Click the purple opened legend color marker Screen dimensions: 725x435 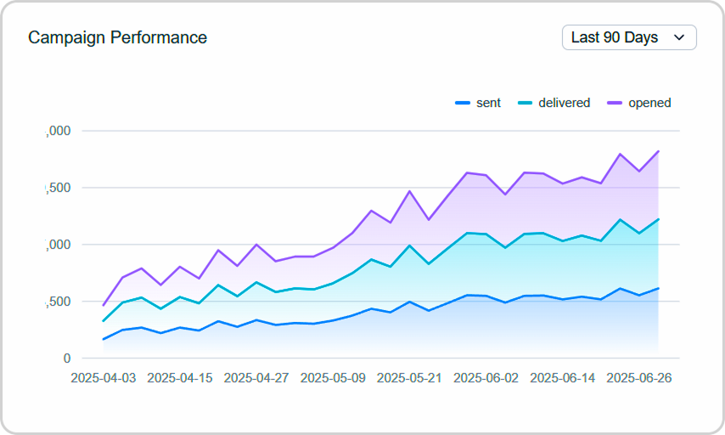[615, 103]
